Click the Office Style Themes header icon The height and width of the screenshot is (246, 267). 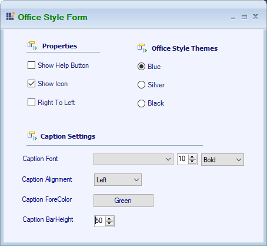(142, 48)
